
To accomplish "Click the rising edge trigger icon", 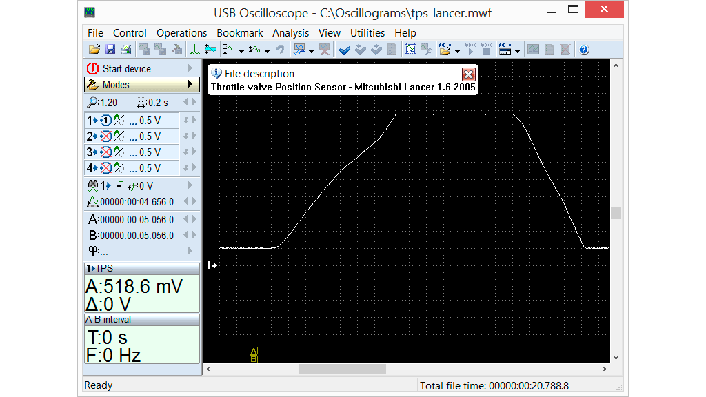I will pyautogui.click(x=119, y=186).
